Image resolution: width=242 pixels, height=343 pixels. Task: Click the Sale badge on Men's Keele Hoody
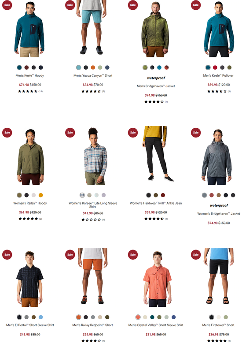click(x=7, y=5)
